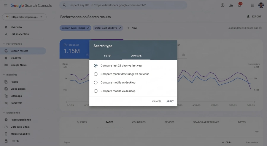Image resolution: width=267 pixels, height=146 pixels.
Task: Open the DATES tab
Action: click(242, 122)
